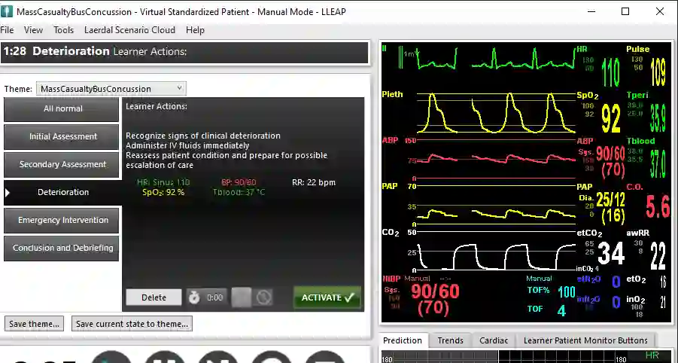Click the Tblood value 37.0
Image resolution: width=678 pixels, height=363 pixels.
[x=658, y=164]
